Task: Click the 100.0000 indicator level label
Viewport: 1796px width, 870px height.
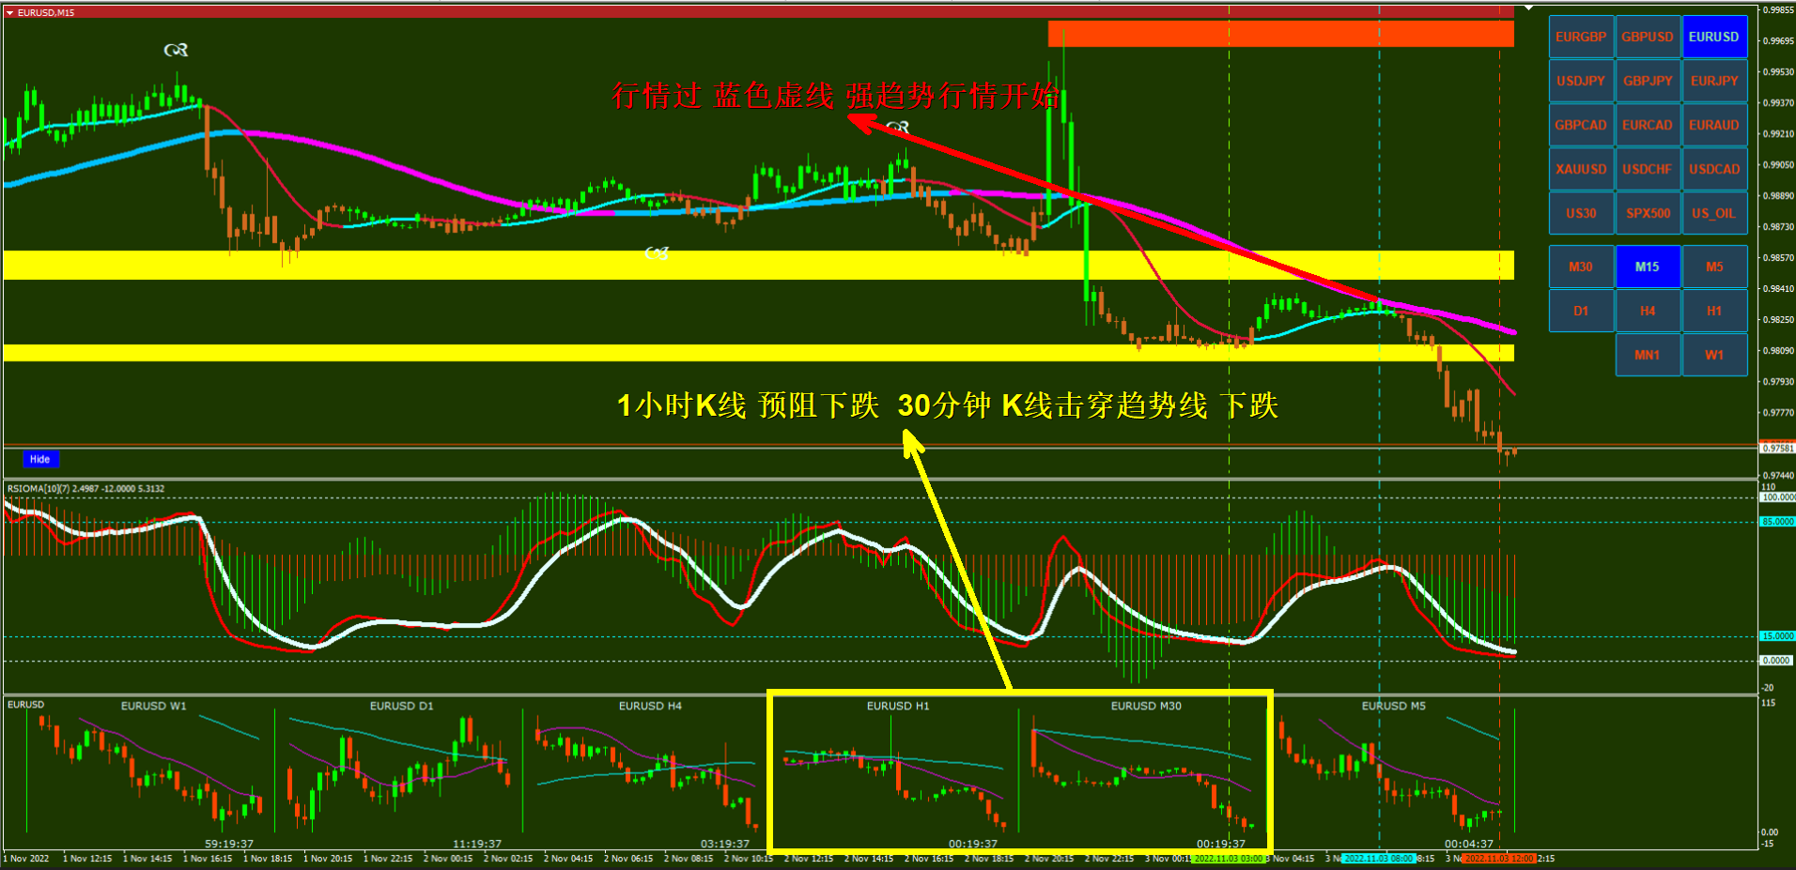Action: point(1777,498)
